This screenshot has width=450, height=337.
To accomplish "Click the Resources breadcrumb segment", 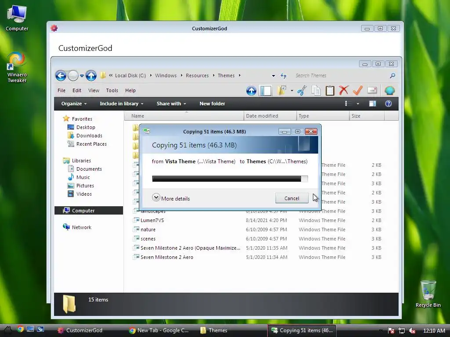I will [197, 75].
